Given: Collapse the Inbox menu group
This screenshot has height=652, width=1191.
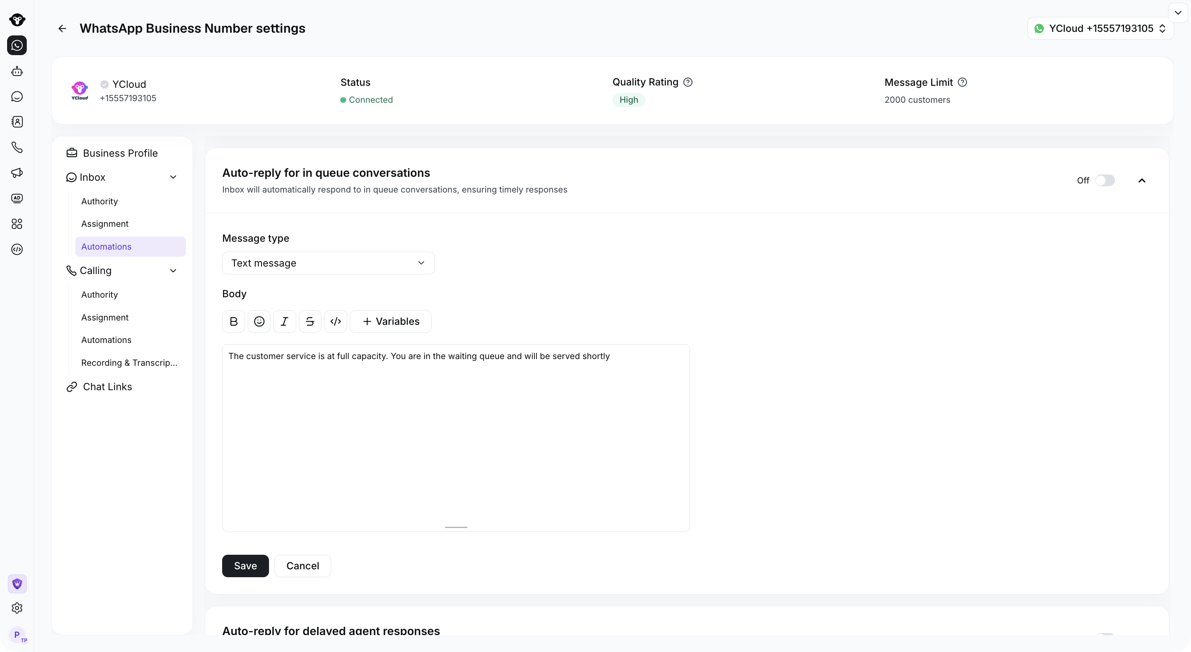Looking at the screenshot, I should point(173,178).
